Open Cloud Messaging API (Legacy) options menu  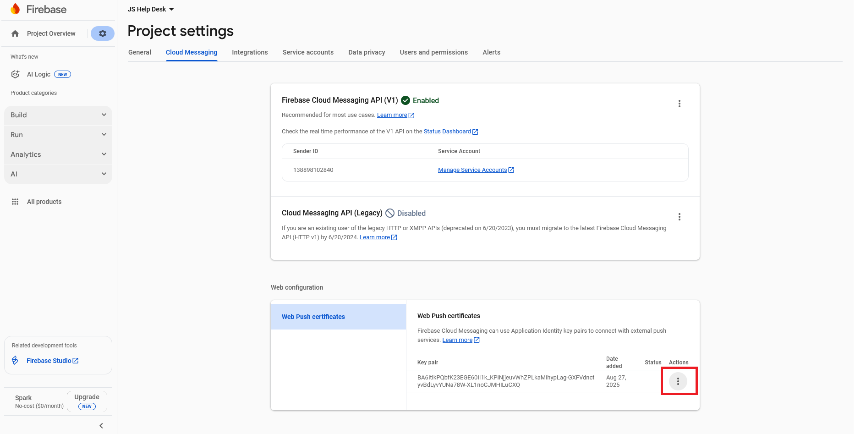point(679,217)
